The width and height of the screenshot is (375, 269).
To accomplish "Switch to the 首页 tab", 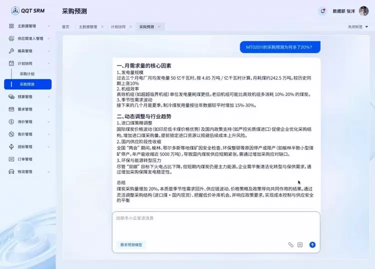I will (x=65, y=26).
